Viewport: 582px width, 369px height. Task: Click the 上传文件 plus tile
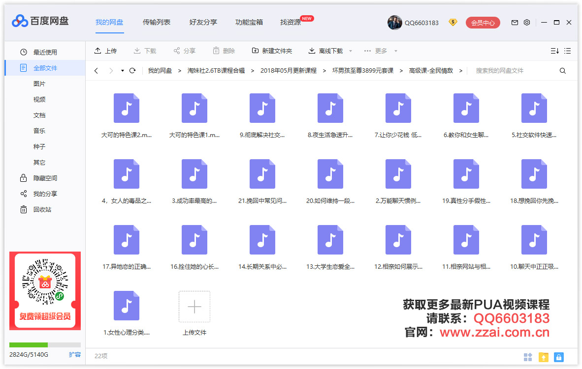pyautogui.click(x=194, y=307)
